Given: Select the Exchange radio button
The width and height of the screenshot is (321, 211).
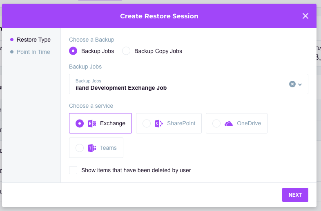Looking at the screenshot, I should (80, 123).
